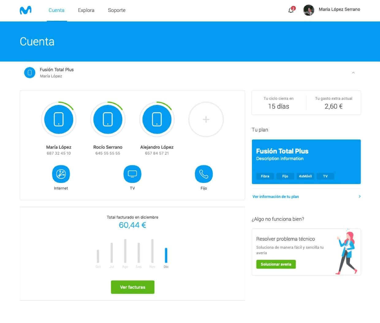This screenshot has height=323, width=380.
Task: Select the Ago billing bar
Action: [x=125, y=251]
